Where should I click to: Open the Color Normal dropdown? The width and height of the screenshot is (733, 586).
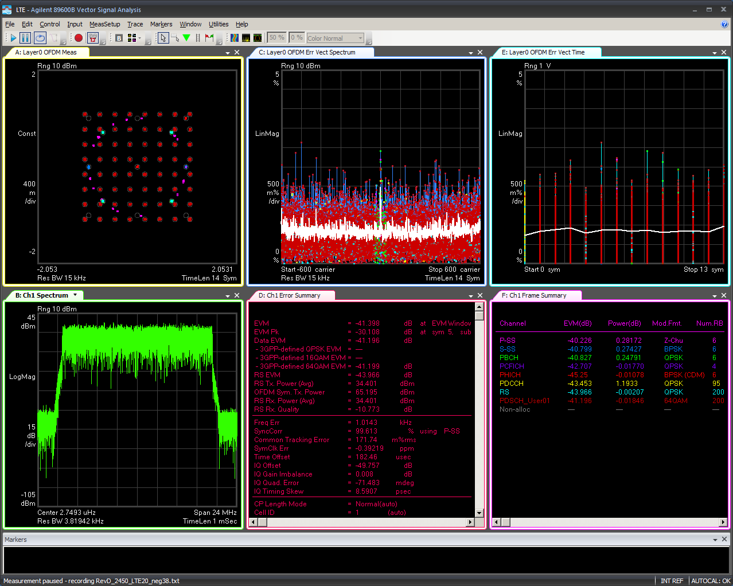pos(336,38)
